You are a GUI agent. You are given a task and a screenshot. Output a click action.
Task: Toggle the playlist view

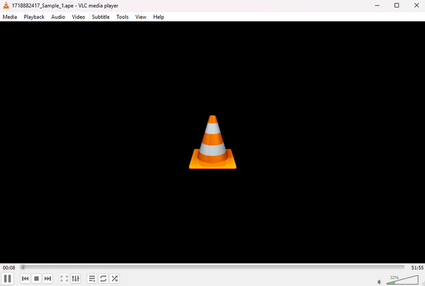[x=92, y=279]
